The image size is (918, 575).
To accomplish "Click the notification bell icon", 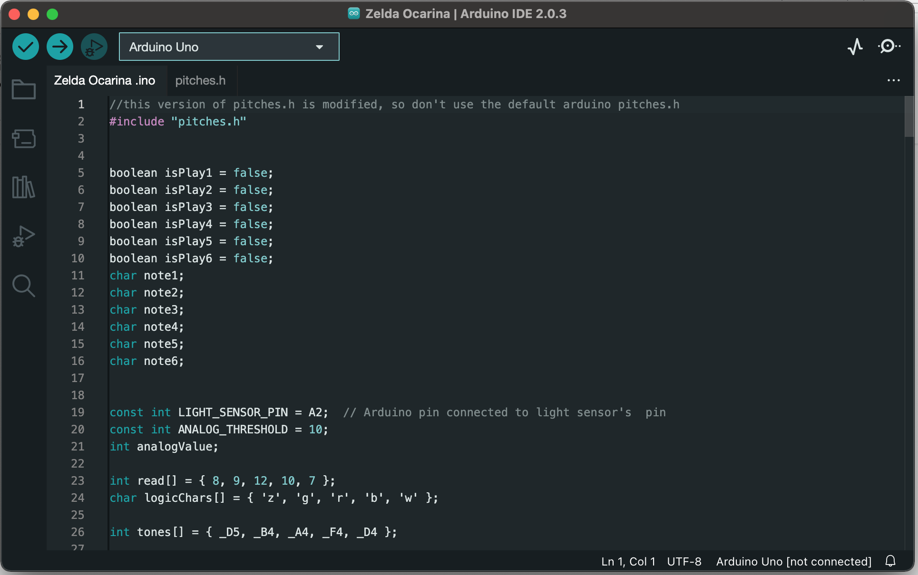I will 890,561.
